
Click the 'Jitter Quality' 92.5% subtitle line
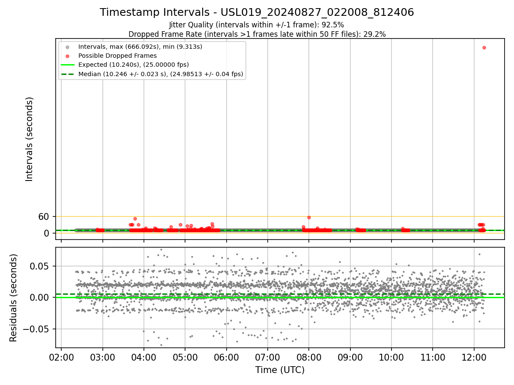[x=257, y=25]
